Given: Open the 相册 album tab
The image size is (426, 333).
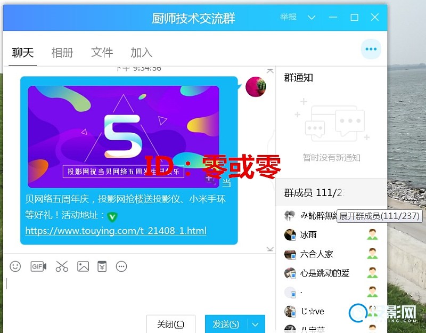Looking at the screenshot, I should pos(62,52).
